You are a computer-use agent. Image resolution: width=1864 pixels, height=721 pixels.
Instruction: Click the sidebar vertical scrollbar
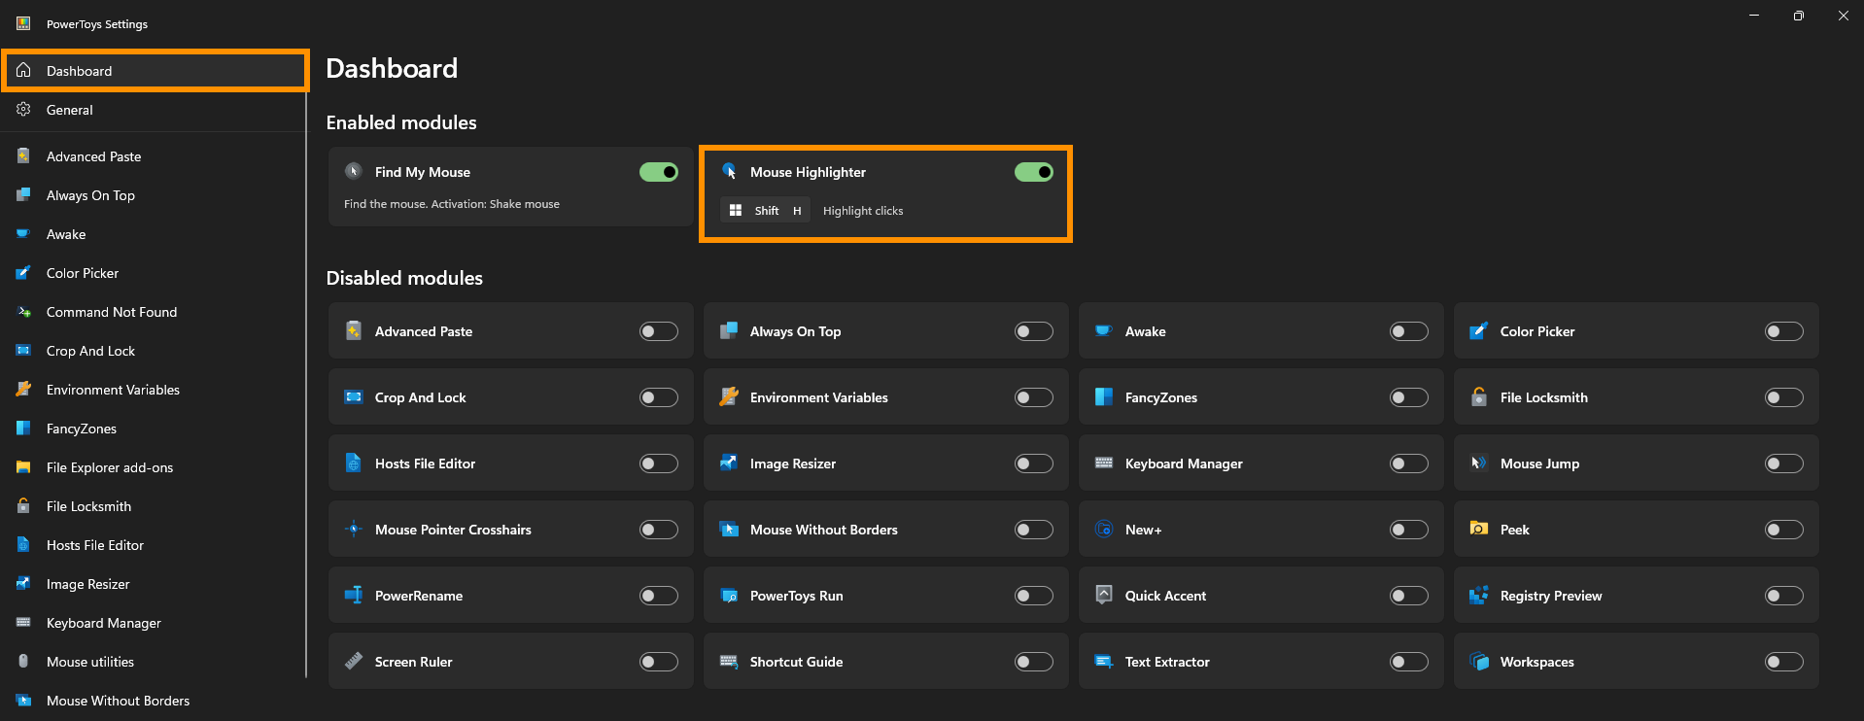(306, 386)
